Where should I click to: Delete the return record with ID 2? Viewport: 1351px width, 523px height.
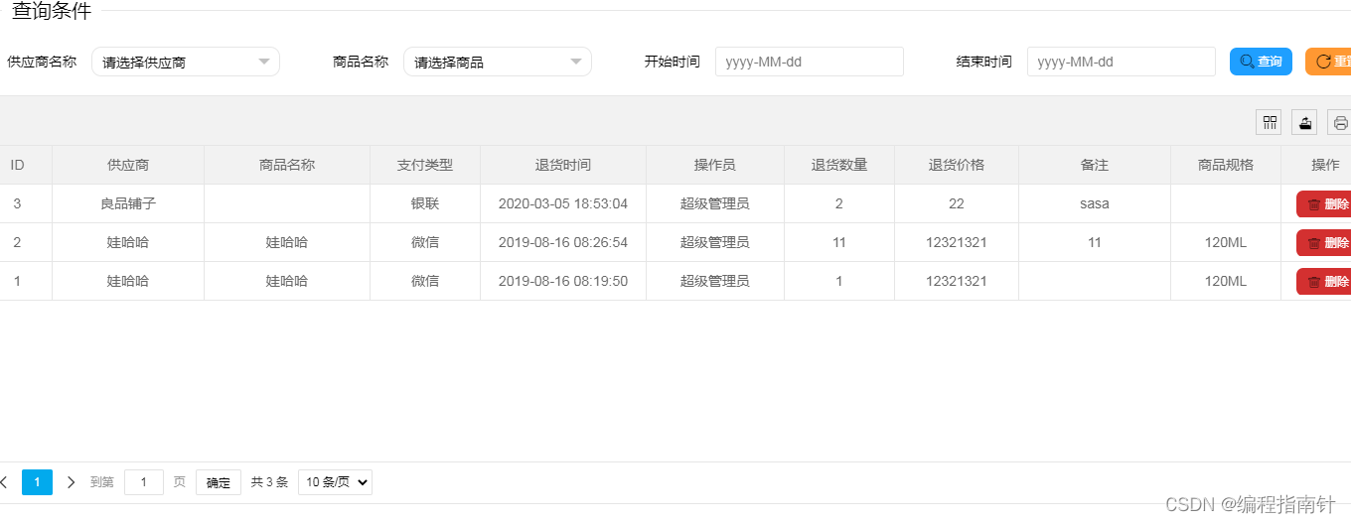coord(1325,243)
